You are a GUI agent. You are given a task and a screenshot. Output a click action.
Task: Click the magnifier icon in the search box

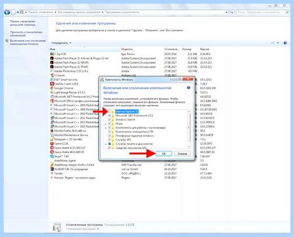tap(287, 12)
